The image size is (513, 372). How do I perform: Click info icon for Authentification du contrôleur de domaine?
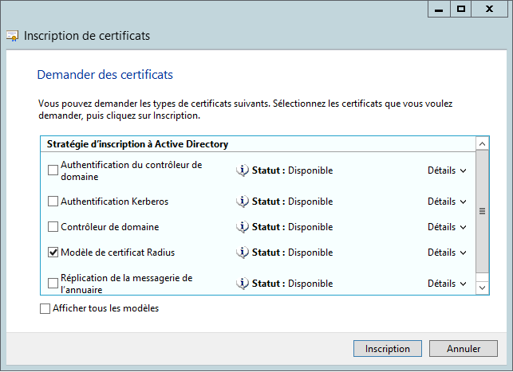(x=243, y=170)
